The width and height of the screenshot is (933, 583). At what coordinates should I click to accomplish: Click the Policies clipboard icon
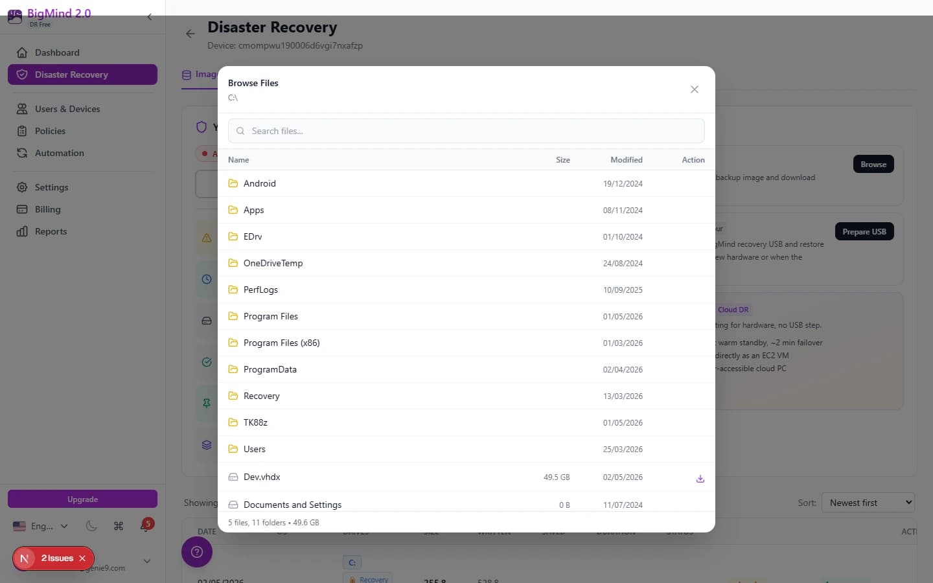(22, 131)
